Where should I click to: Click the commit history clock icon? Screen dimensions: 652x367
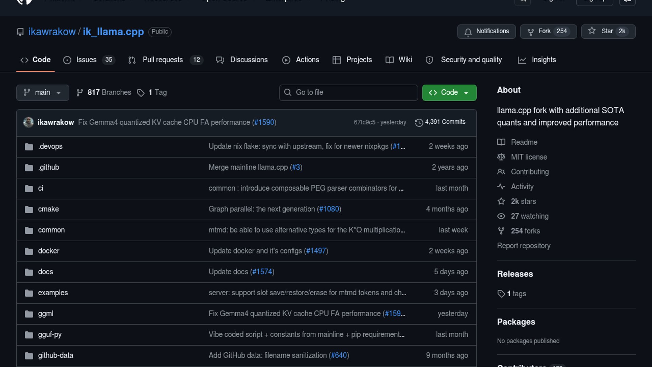[x=419, y=122]
